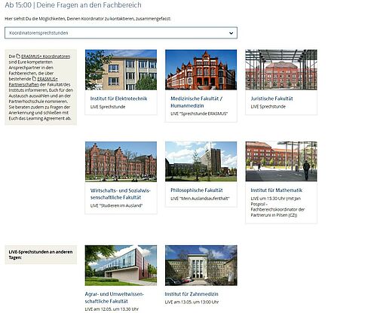Viewport: 377px width, 313px height.
Task: Open Institut für Zahnmedizin building photo
Action: click(x=201, y=266)
